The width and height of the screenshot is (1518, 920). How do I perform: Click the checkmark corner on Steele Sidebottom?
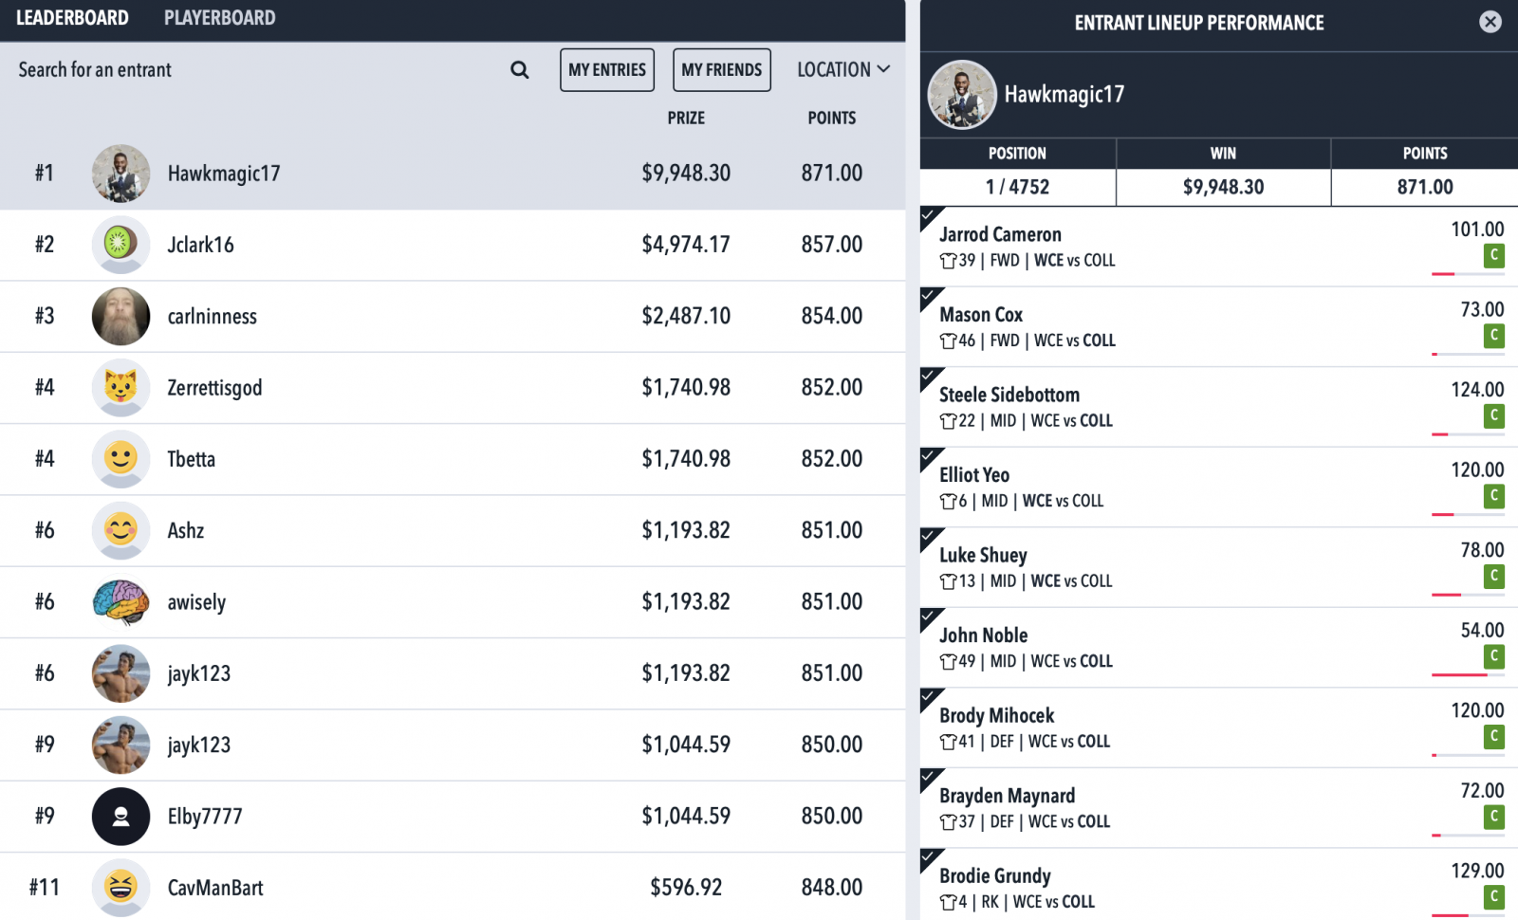point(931,377)
